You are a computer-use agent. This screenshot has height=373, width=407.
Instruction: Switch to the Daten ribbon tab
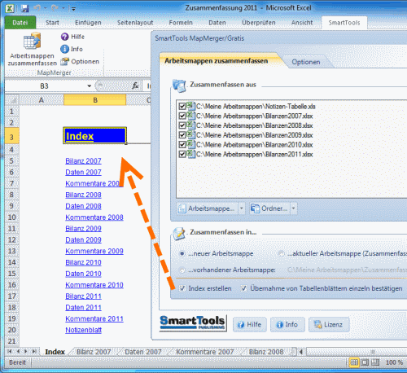click(217, 23)
